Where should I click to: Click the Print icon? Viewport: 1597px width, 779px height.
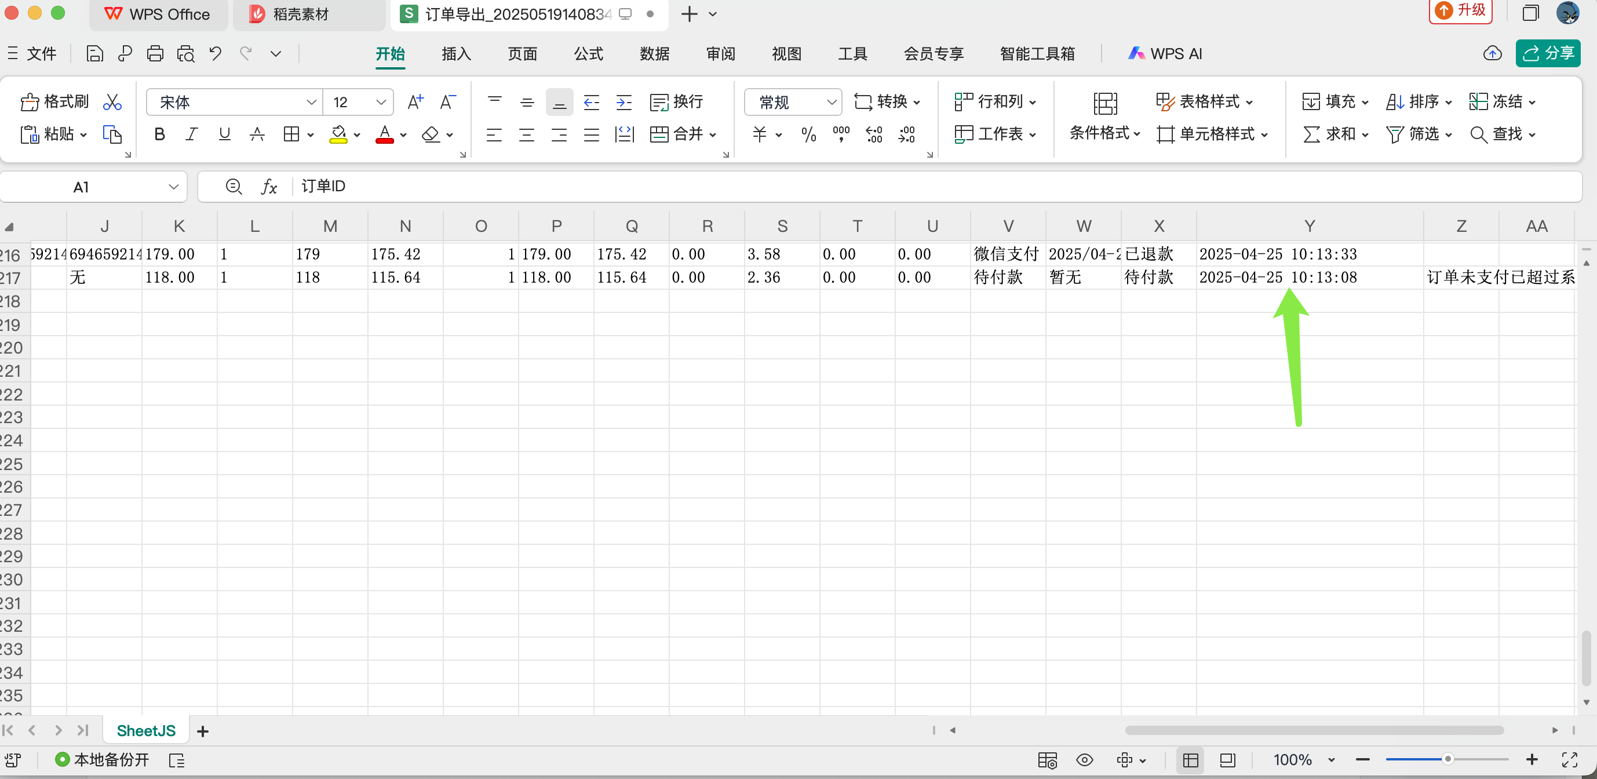pos(155,54)
